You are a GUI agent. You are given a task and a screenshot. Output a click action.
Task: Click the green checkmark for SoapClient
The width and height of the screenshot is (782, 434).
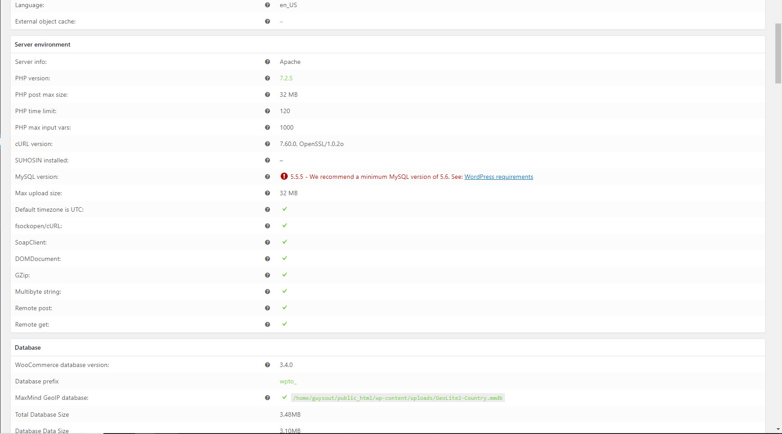coord(284,242)
